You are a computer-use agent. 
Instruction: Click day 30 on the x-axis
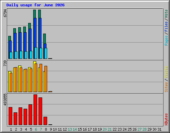tap(154, 129)
